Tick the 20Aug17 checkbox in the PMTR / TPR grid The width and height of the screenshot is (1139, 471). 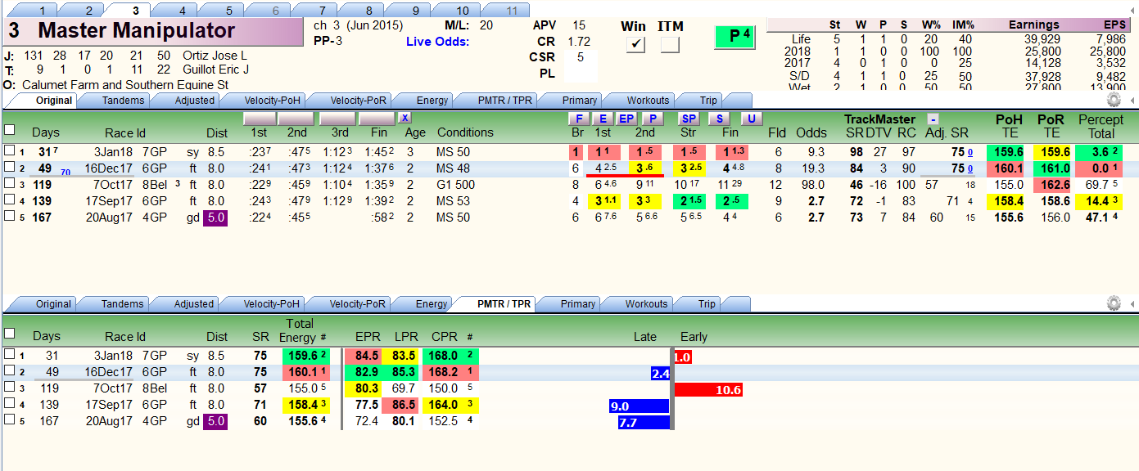pos(9,420)
